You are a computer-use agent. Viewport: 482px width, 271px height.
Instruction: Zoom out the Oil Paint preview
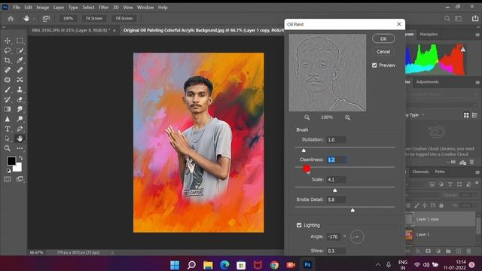click(307, 117)
